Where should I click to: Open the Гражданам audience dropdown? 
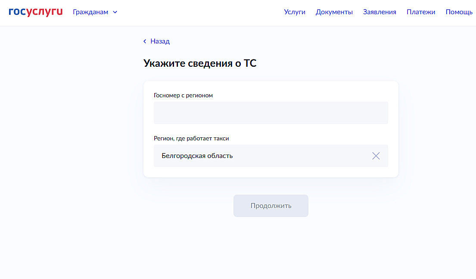tap(91, 12)
